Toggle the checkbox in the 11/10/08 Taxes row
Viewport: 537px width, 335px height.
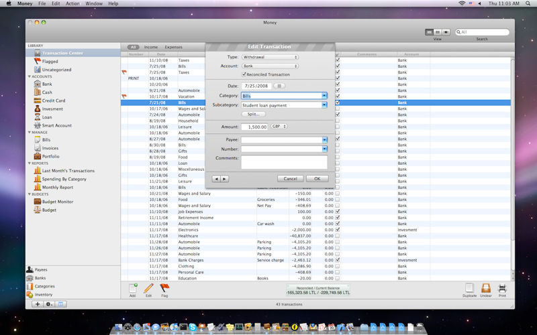338,60
